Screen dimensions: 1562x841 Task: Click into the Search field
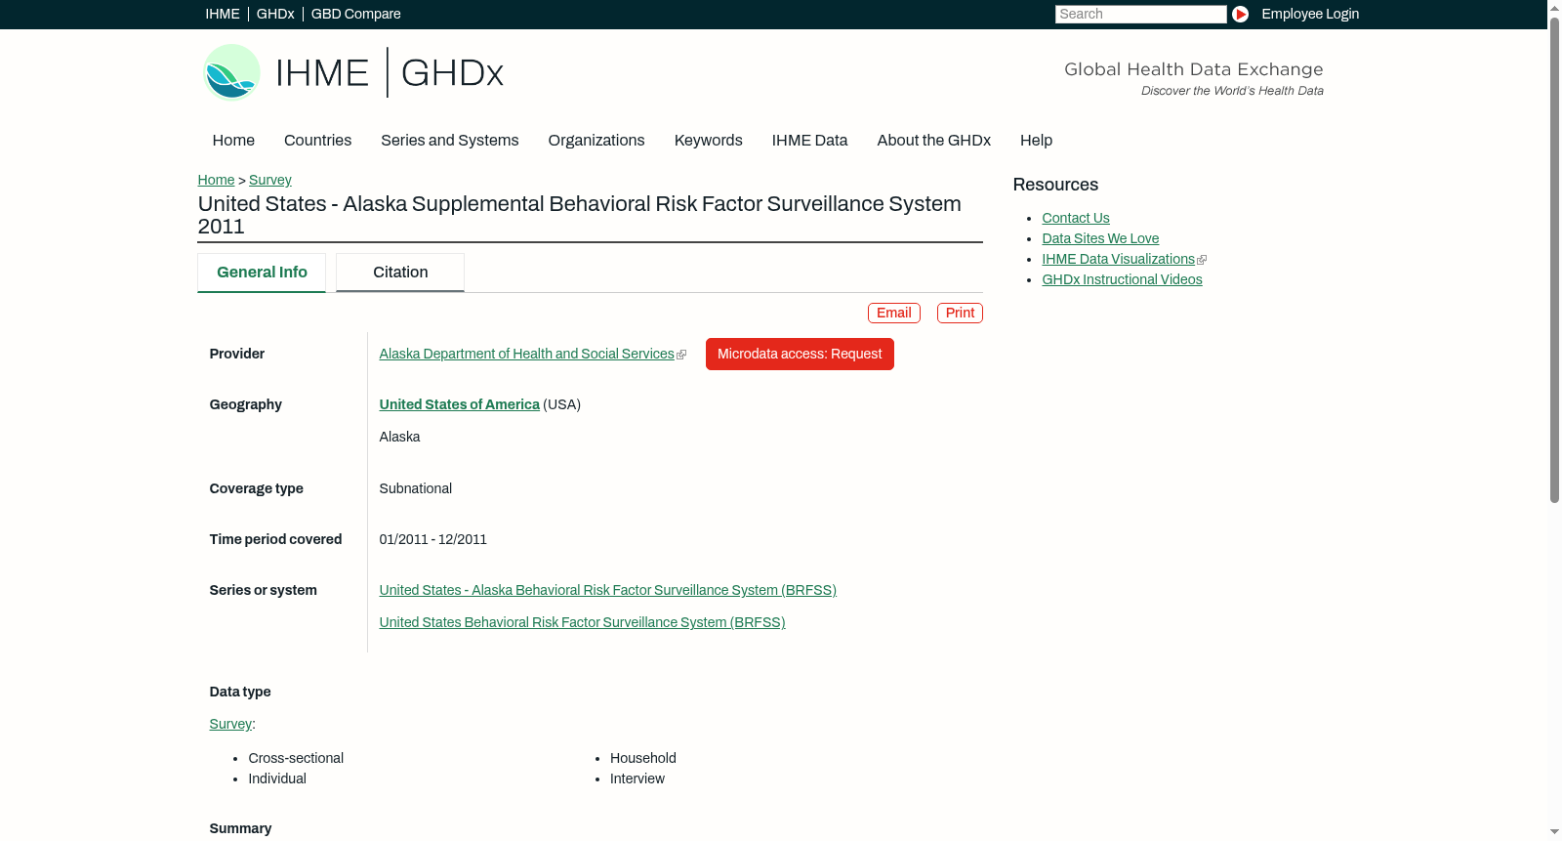[x=1140, y=14]
